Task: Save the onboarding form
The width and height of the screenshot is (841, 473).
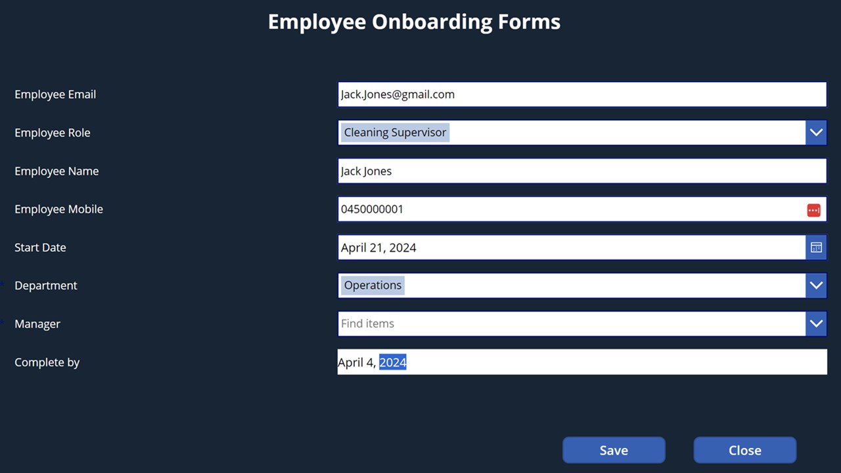Action: (614, 450)
